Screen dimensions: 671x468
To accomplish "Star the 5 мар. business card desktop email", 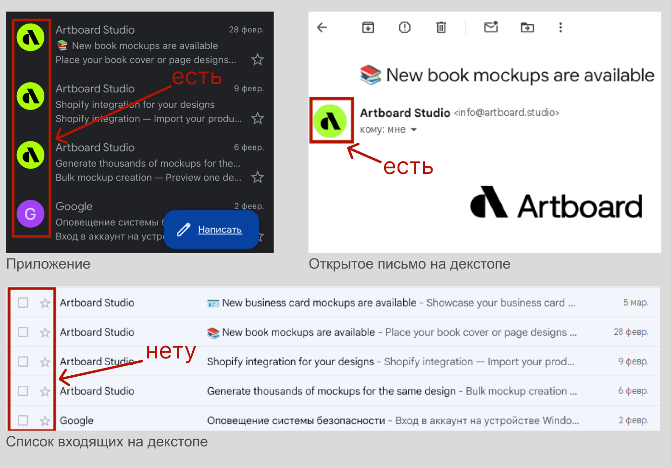I will coord(45,303).
